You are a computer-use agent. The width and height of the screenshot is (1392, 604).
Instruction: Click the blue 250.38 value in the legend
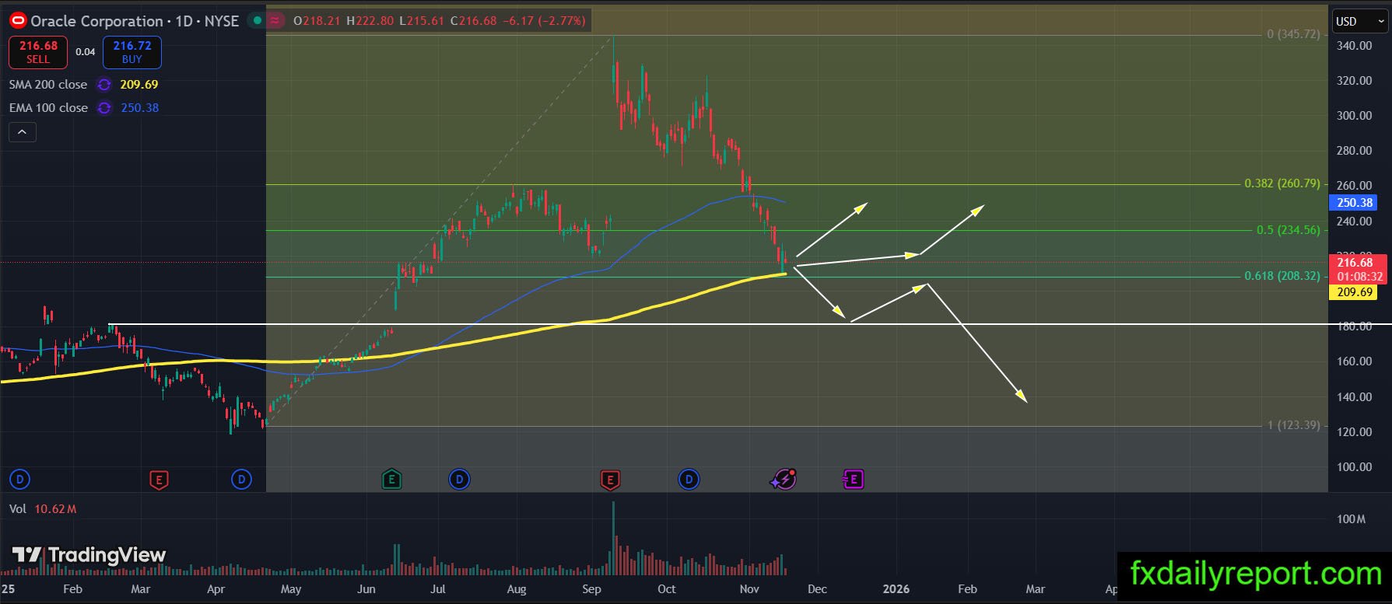[140, 108]
